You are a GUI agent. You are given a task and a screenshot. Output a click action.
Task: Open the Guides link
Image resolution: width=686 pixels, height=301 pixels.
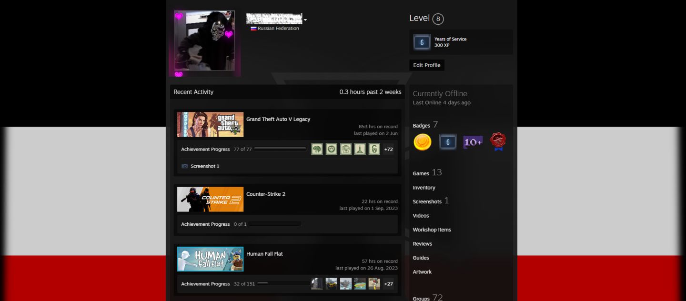421,258
